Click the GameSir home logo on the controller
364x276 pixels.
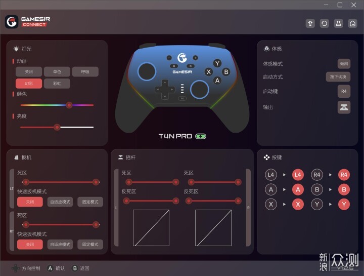(x=182, y=58)
